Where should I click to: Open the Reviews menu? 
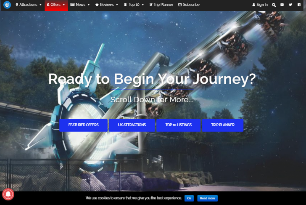106,5
